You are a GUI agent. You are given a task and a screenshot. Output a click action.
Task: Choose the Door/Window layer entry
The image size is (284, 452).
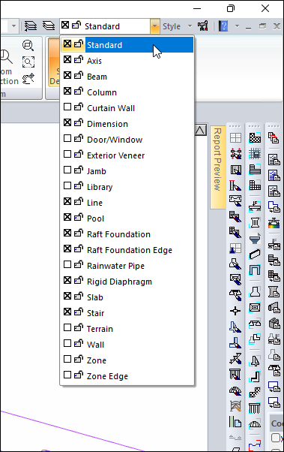click(x=127, y=140)
